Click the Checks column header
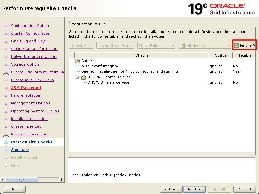 tap(142, 55)
